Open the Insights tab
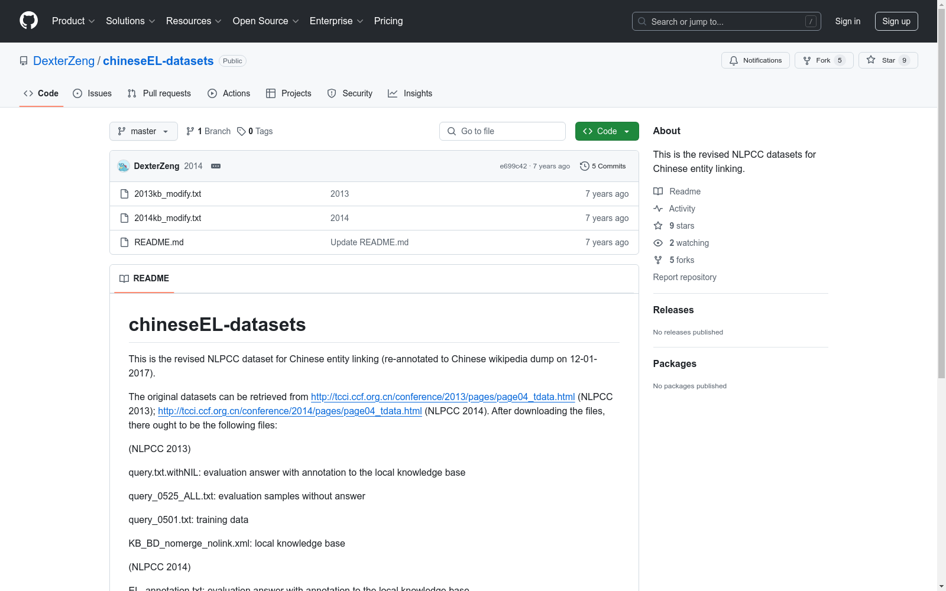 (x=410, y=93)
